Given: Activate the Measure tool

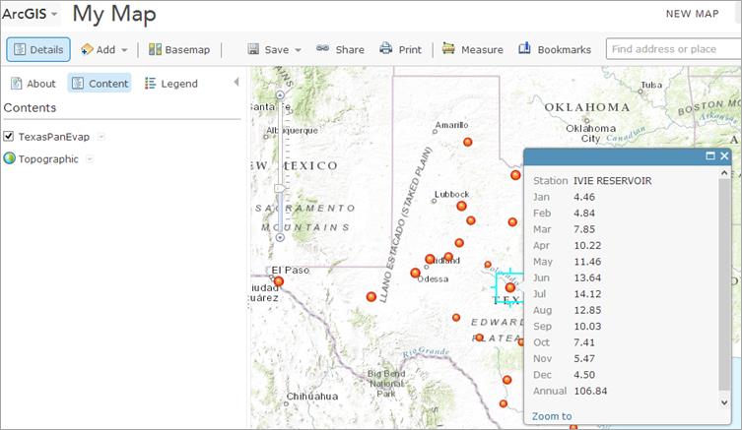Looking at the screenshot, I should 473,49.
